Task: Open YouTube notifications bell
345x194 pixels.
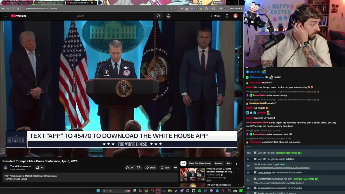Action: pos(227,16)
